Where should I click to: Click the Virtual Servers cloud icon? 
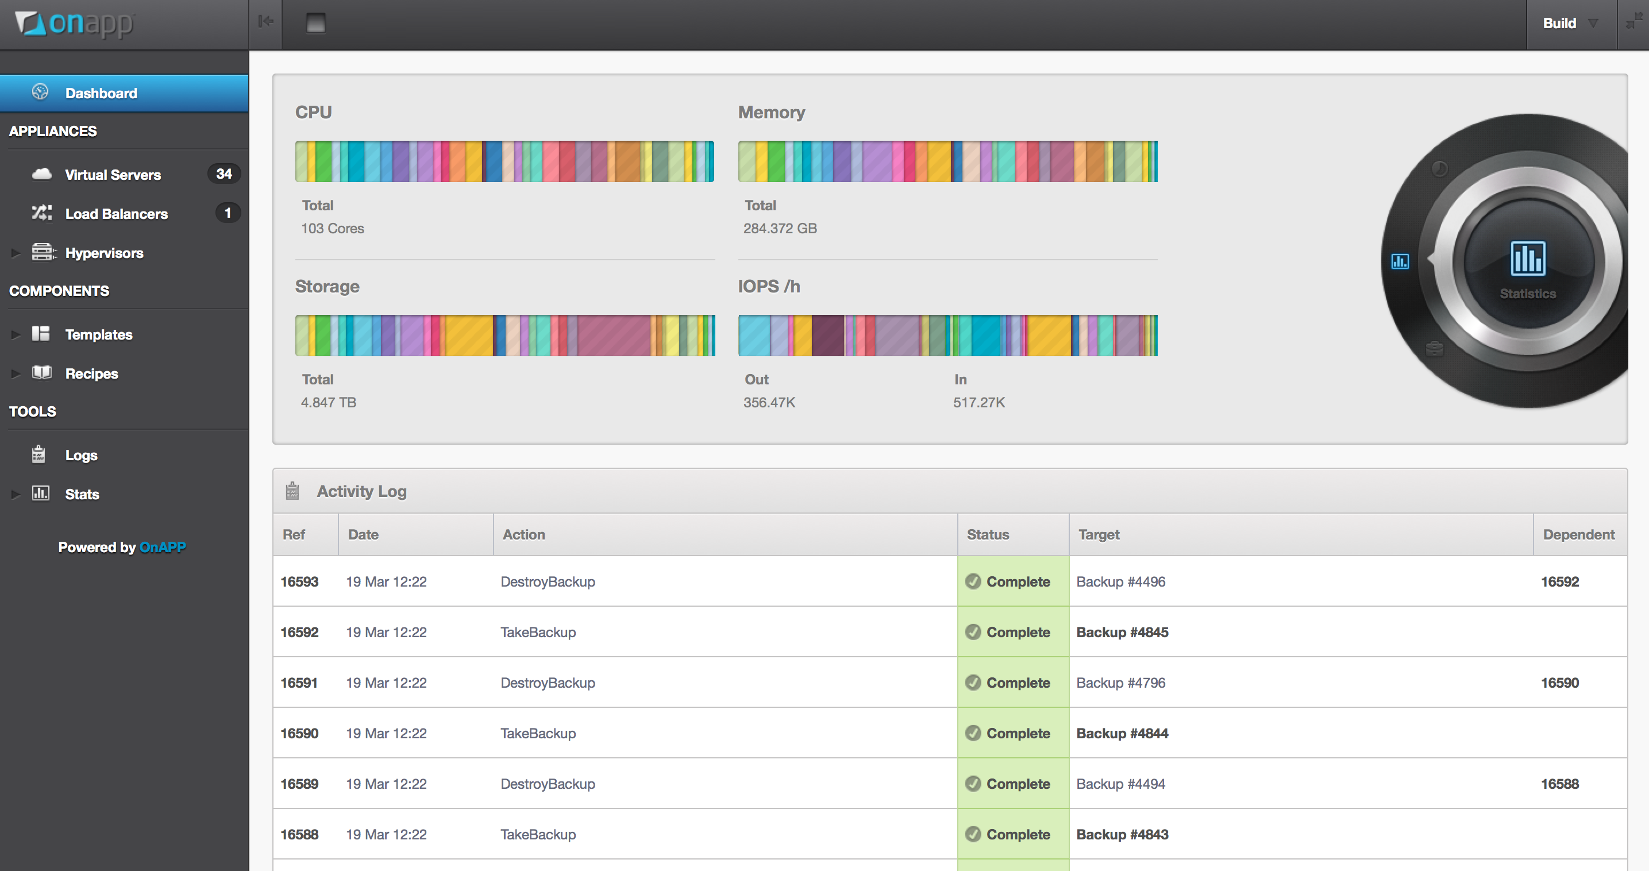click(x=41, y=174)
